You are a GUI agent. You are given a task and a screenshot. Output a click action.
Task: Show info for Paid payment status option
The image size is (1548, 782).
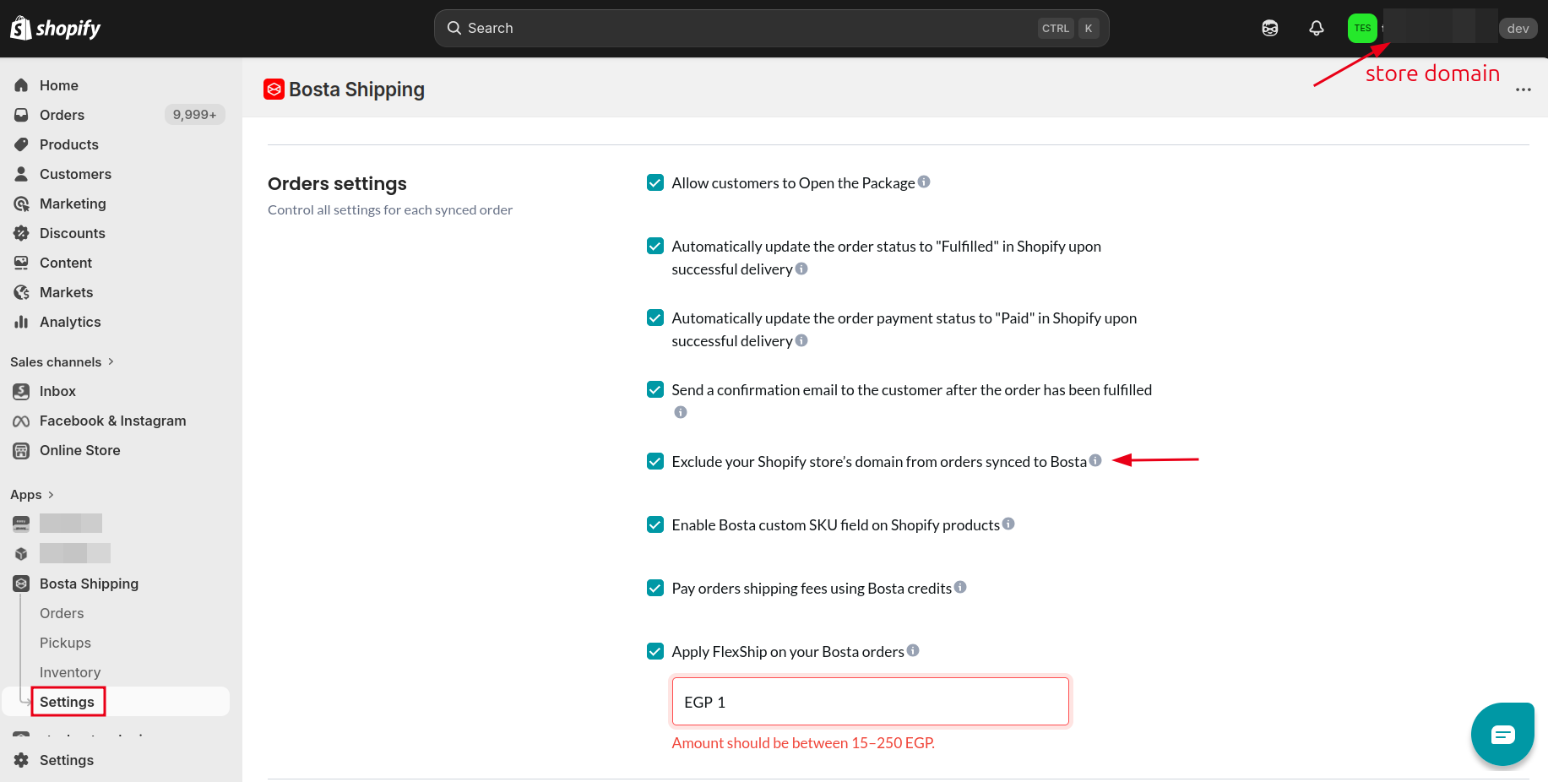click(x=801, y=340)
